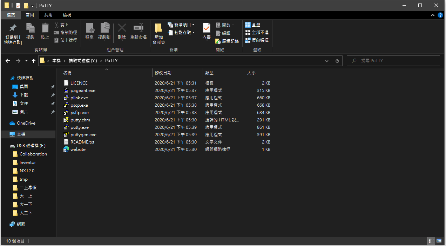
Task: Click the Copy To (複製到) icon
Action: click(104, 28)
